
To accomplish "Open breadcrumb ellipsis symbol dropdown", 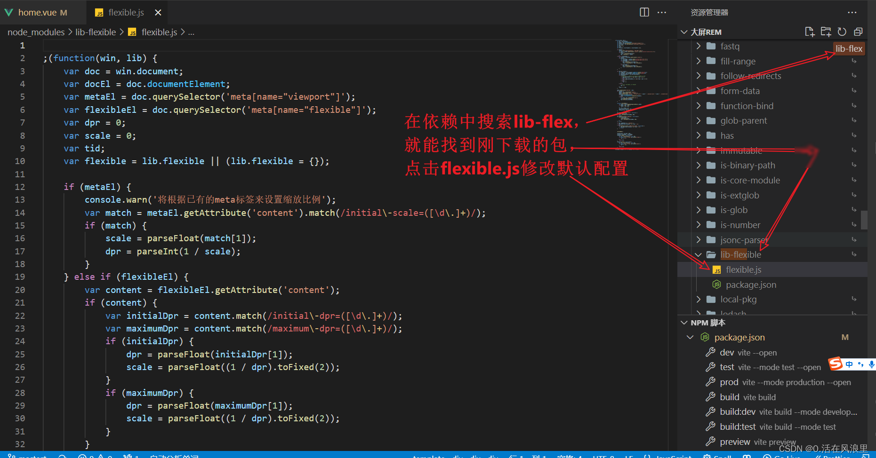I will tap(191, 32).
